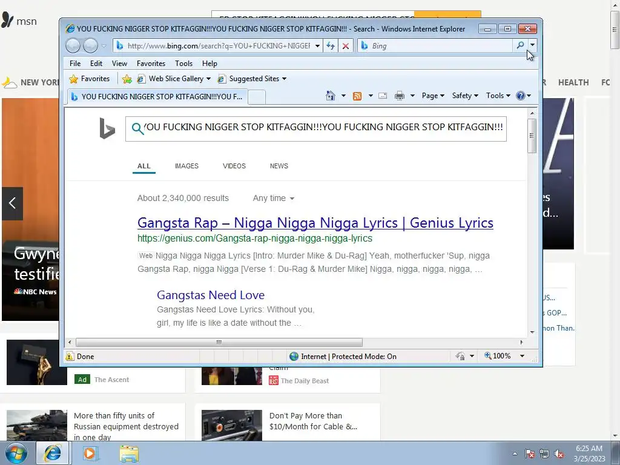Open the Page command menu
This screenshot has height=465, width=620.
(x=433, y=96)
